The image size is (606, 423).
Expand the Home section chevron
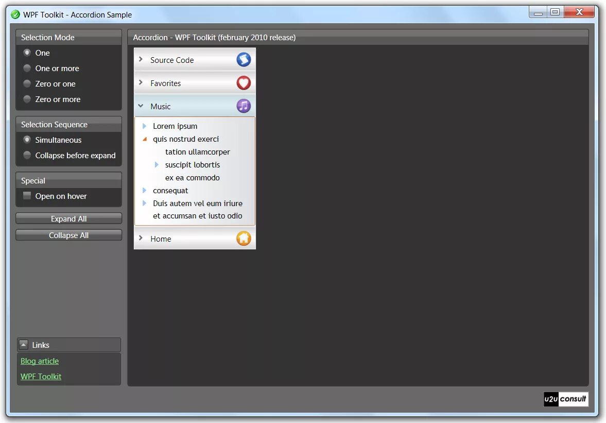coord(141,238)
